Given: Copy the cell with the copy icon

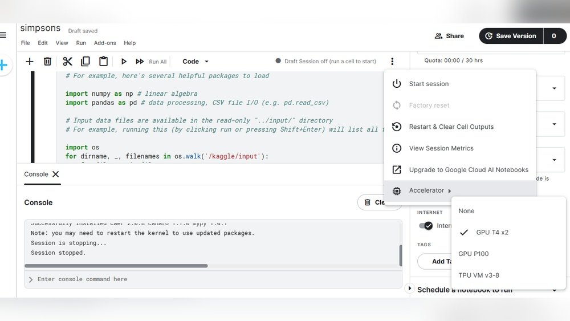Looking at the screenshot, I should (x=85, y=62).
